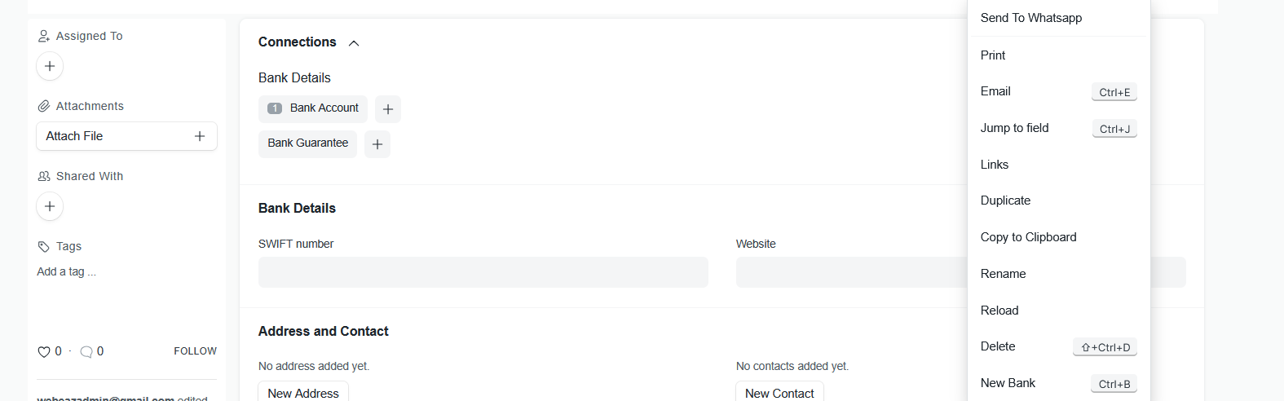The width and height of the screenshot is (1284, 401).
Task: Add a new Bank Guarantee via plus icon
Action: [377, 144]
